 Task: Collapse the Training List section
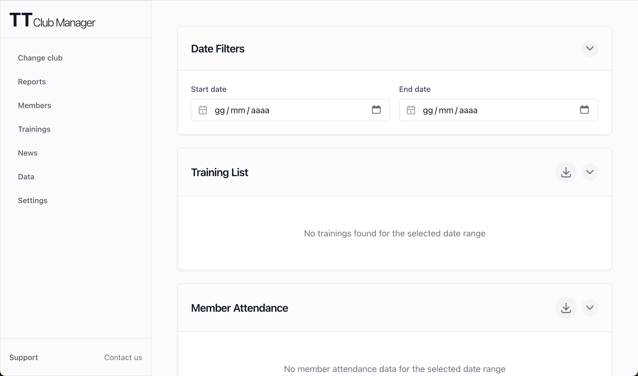pyautogui.click(x=590, y=172)
